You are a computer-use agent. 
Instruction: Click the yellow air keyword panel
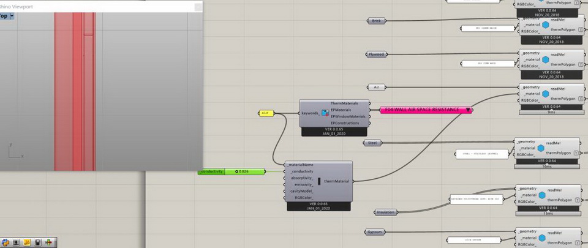tap(266, 113)
